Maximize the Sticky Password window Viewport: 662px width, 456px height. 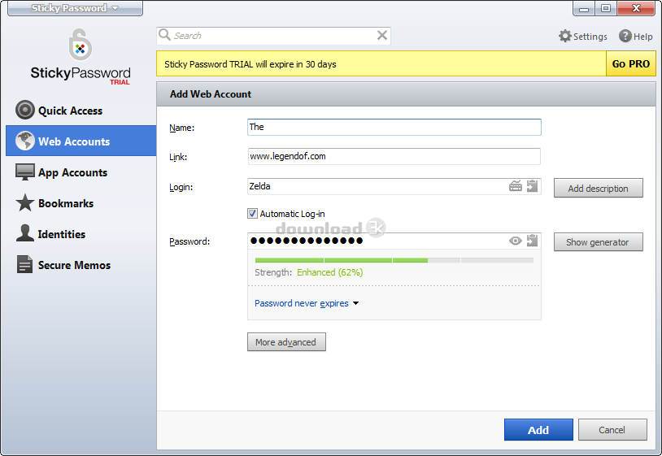pos(606,8)
